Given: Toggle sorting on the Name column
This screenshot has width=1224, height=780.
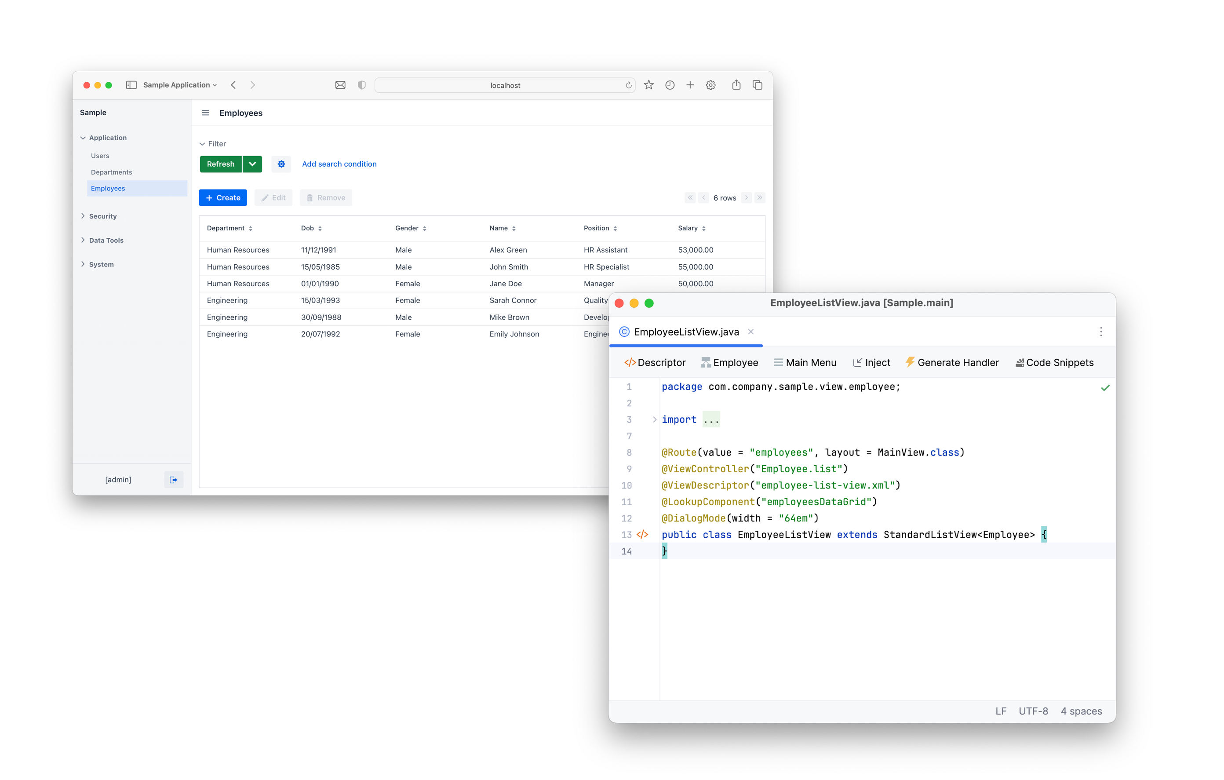Looking at the screenshot, I should 514,228.
